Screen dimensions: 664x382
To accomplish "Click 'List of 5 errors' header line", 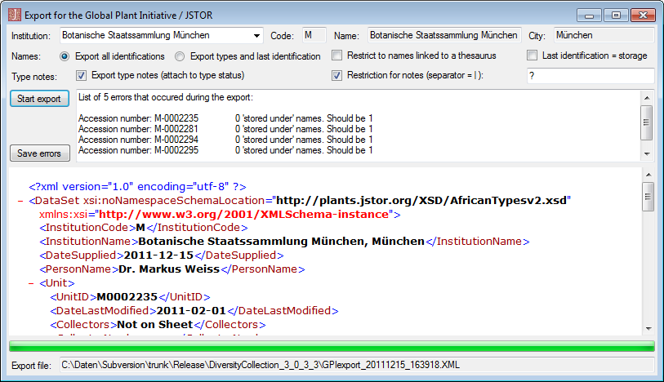I will [166, 97].
